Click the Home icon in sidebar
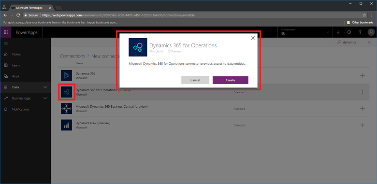The width and height of the screenshot is (377, 184). (6, 54)
